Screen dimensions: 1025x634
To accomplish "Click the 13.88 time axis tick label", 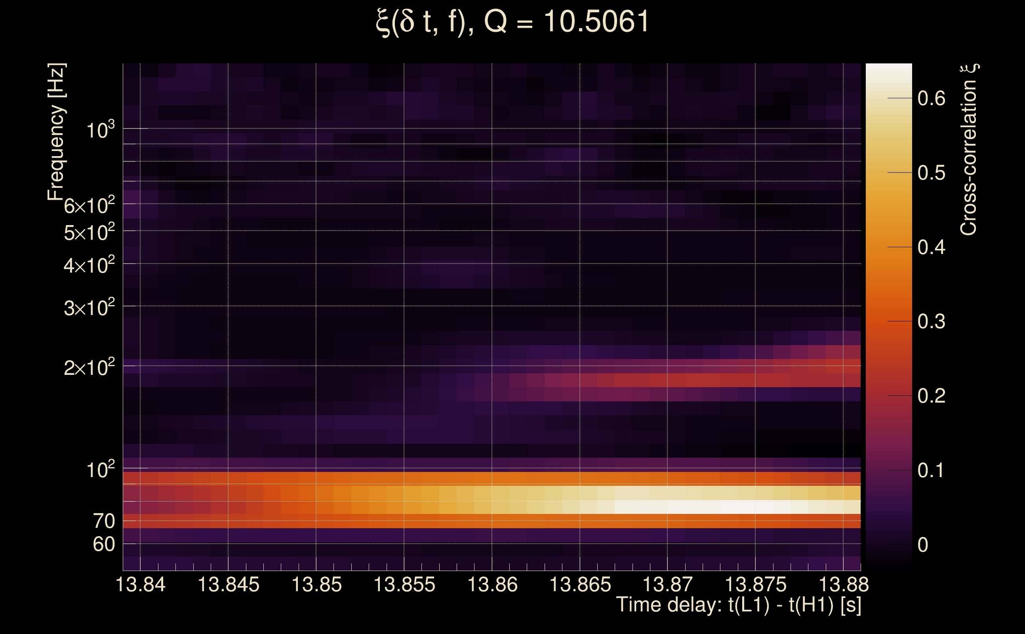I will coord(843,584).
